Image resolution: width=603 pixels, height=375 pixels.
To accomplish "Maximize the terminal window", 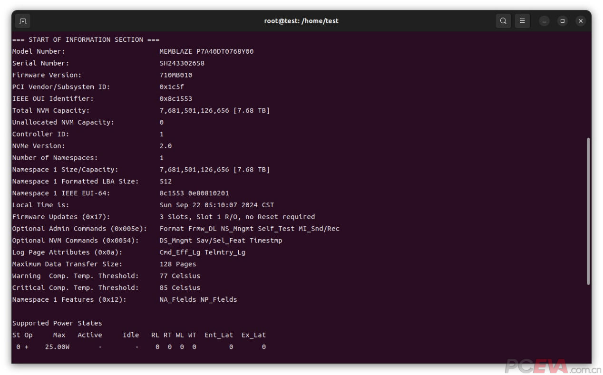I will tap(562, 21).
